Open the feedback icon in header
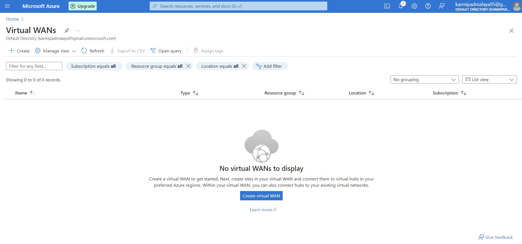This screenshot has width=522, height=244. pos(442,6)
